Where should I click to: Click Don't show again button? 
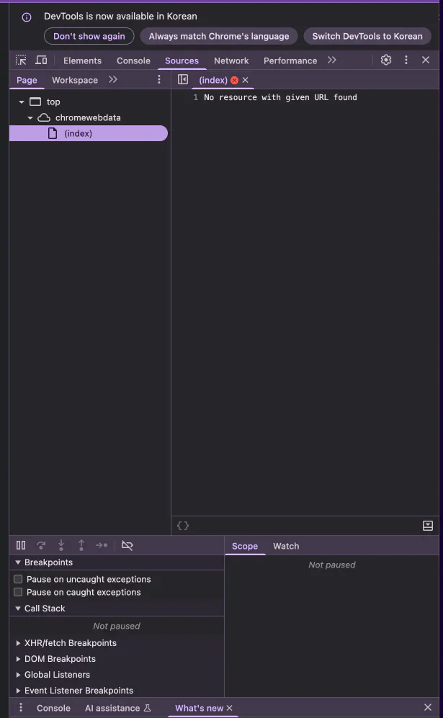[89, 36]
